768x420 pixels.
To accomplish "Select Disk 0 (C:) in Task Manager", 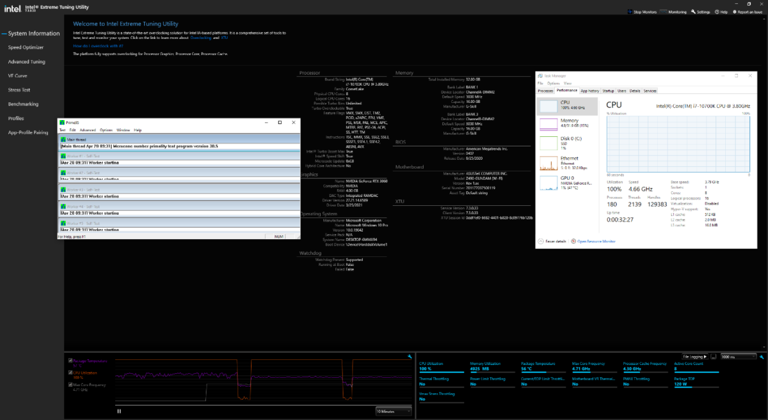I will tap(567, 143).
